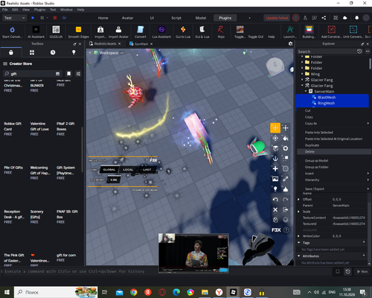
Task: Expand the VertexColor property
Action: pos(298,236)
